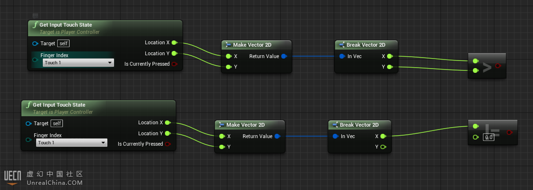
Task: Open the lower Finger Index Touch 1 dropdown
Action: pyautogui.click(x=72, y=143)
